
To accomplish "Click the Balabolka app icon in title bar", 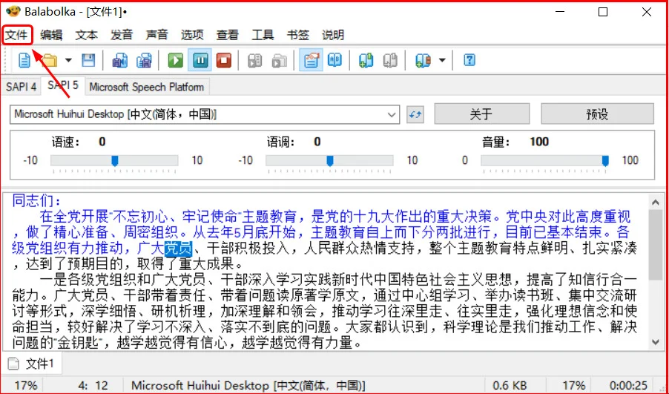I will click(13, 12).
